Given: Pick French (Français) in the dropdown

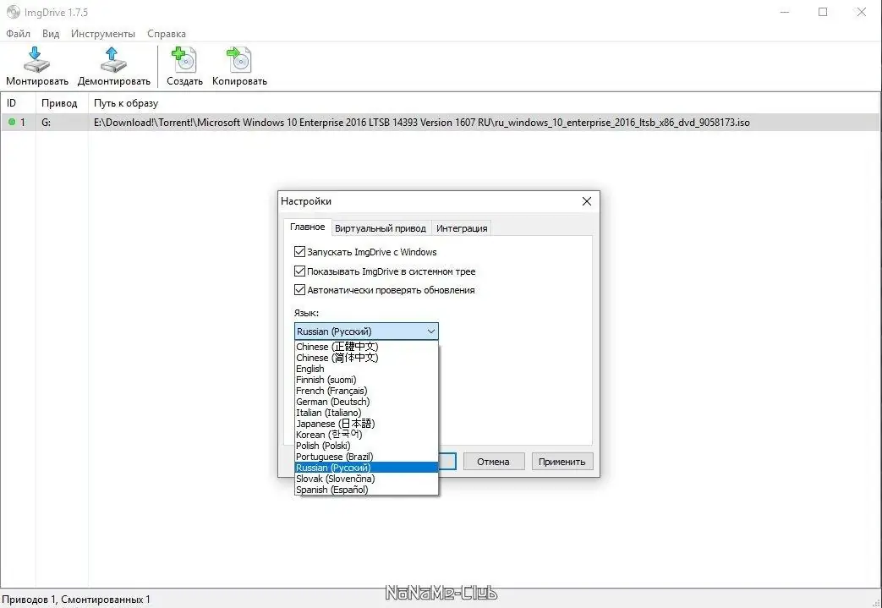Looking at the screenshot, I should pyautogui.click(x=366, y=391).
